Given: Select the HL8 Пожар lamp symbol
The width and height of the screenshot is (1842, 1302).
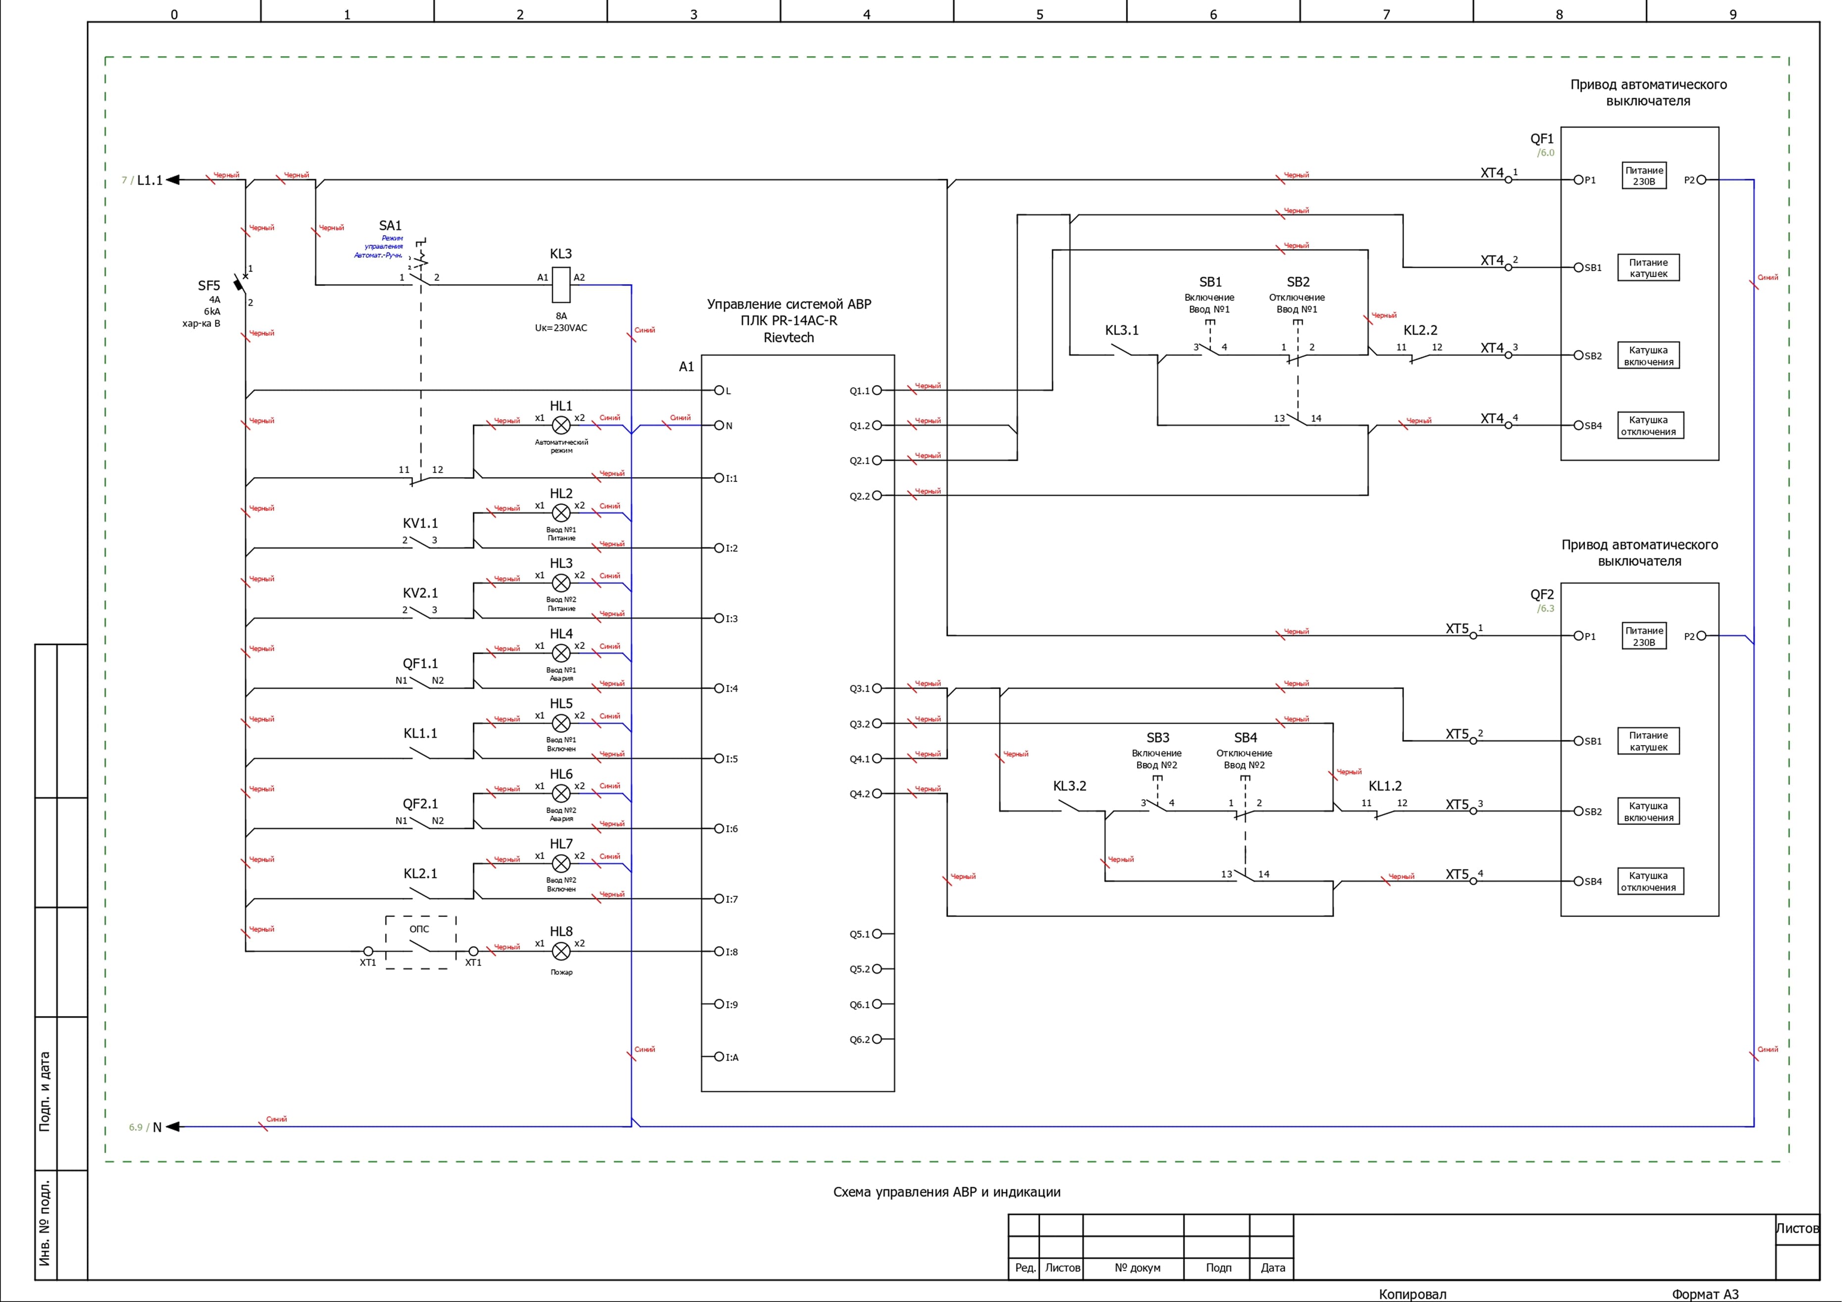Looking at the screenshot, I should tap(561, 952).
